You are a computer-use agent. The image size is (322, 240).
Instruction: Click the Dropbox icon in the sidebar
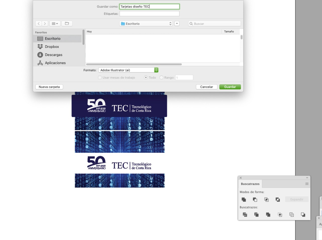click(40, 47)
